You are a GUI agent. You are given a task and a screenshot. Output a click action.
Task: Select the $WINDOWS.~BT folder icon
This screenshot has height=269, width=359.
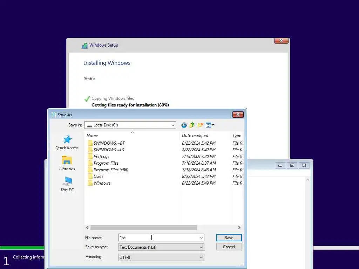90,143
